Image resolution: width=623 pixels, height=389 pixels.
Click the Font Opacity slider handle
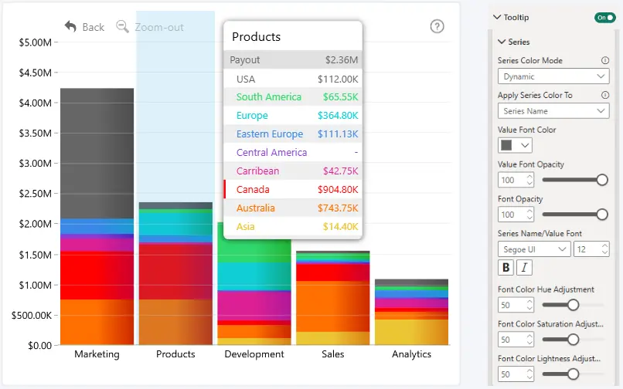tap(602, 215)
